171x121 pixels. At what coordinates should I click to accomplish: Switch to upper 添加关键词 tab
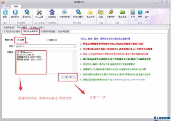[x=22, y=27]
